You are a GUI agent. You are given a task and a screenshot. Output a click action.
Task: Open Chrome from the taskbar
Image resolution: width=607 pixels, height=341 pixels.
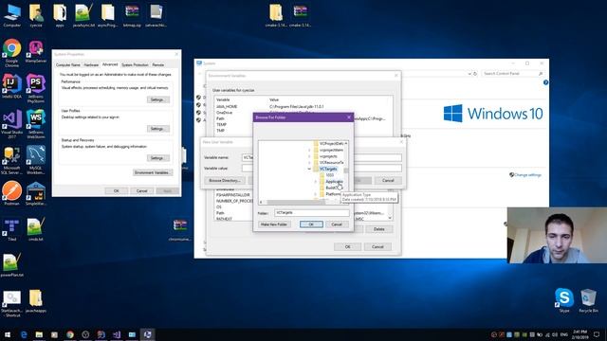[x=70, y=334]
